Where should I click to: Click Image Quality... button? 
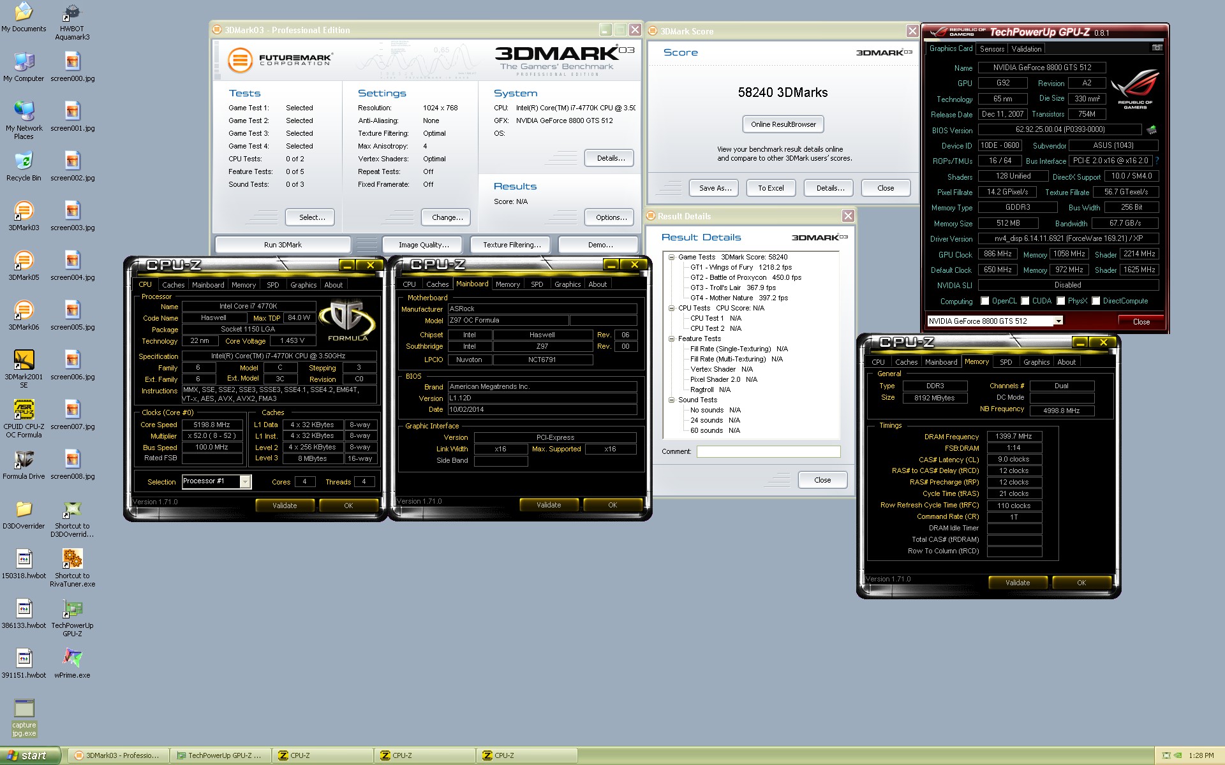[424, 245]
